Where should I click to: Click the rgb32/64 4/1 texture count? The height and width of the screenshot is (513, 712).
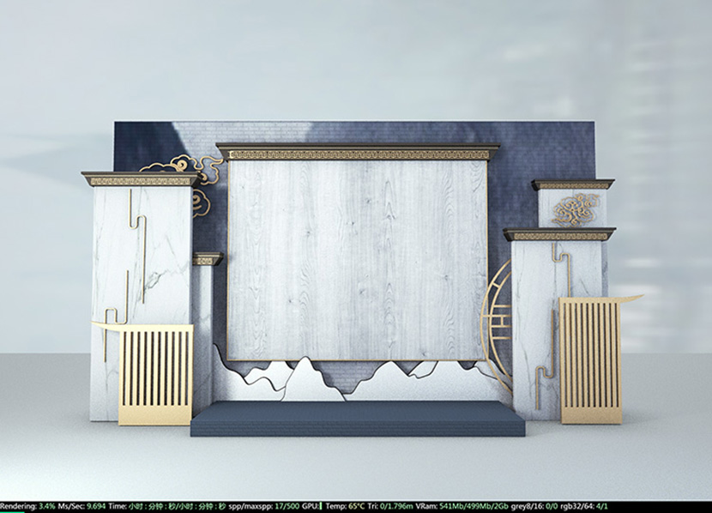[x=583, y=506]
